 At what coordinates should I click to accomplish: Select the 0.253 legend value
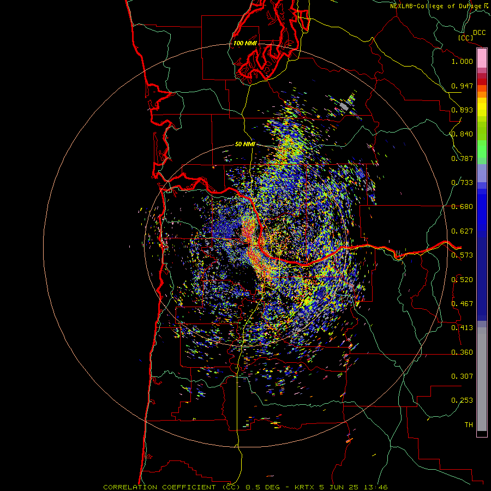[x=462, y=400]
